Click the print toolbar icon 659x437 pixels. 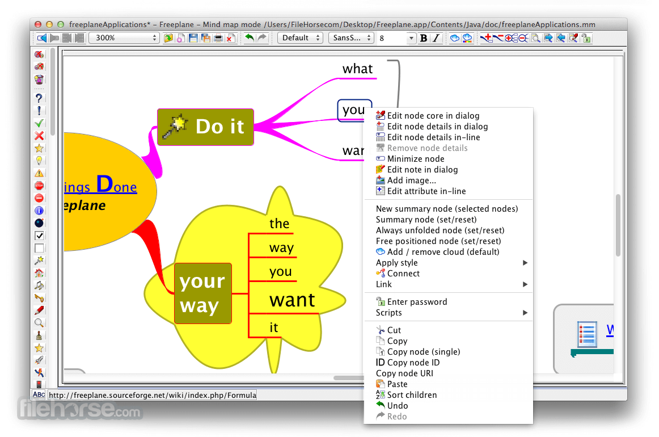(x=218, y=38)
